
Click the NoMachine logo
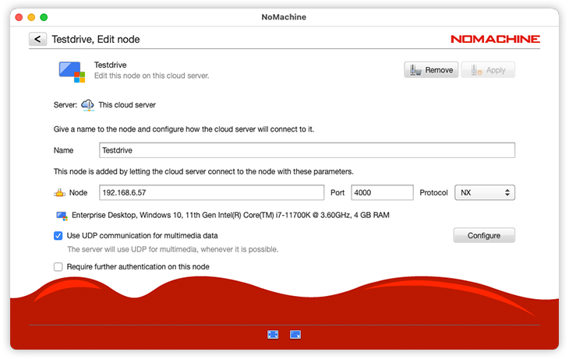pos(495,39)
